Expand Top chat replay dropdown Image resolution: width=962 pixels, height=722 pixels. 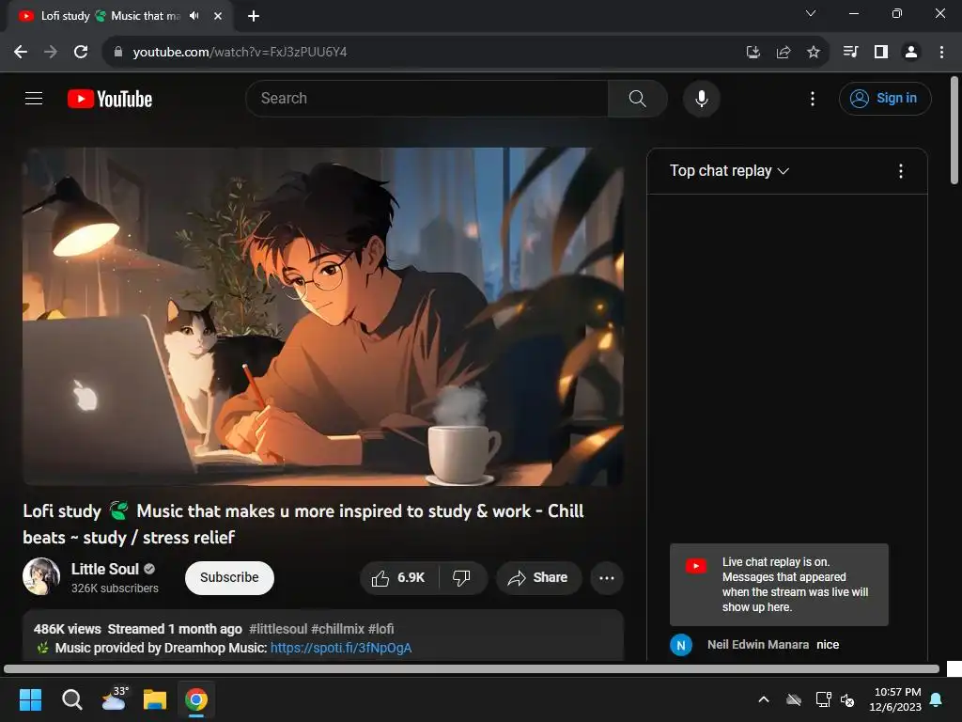pos(729,171)
